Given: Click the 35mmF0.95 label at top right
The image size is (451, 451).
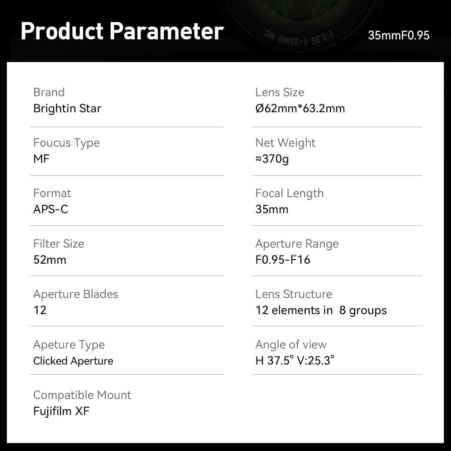Looking at the screenshot, I should 398,35.
